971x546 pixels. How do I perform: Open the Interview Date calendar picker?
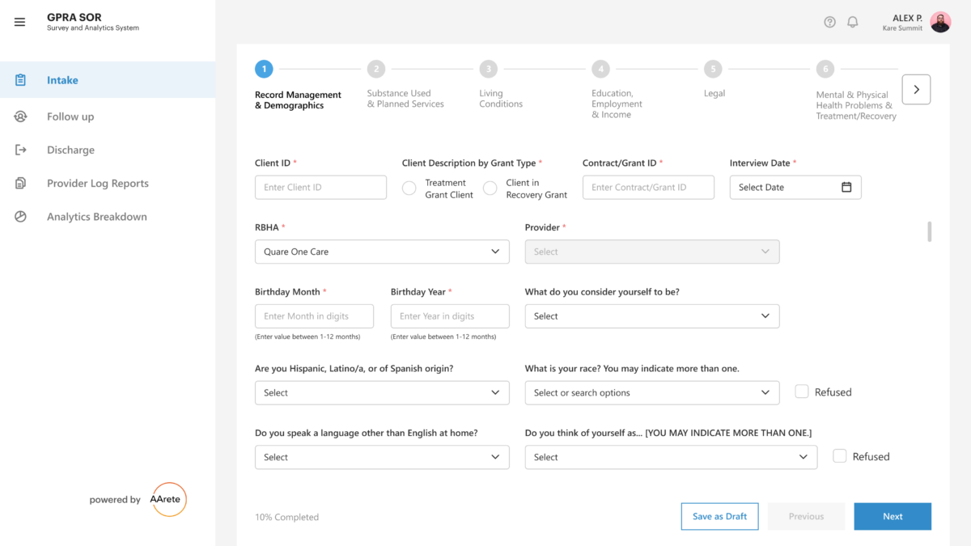pyautogui.click(x=846, y=187)
